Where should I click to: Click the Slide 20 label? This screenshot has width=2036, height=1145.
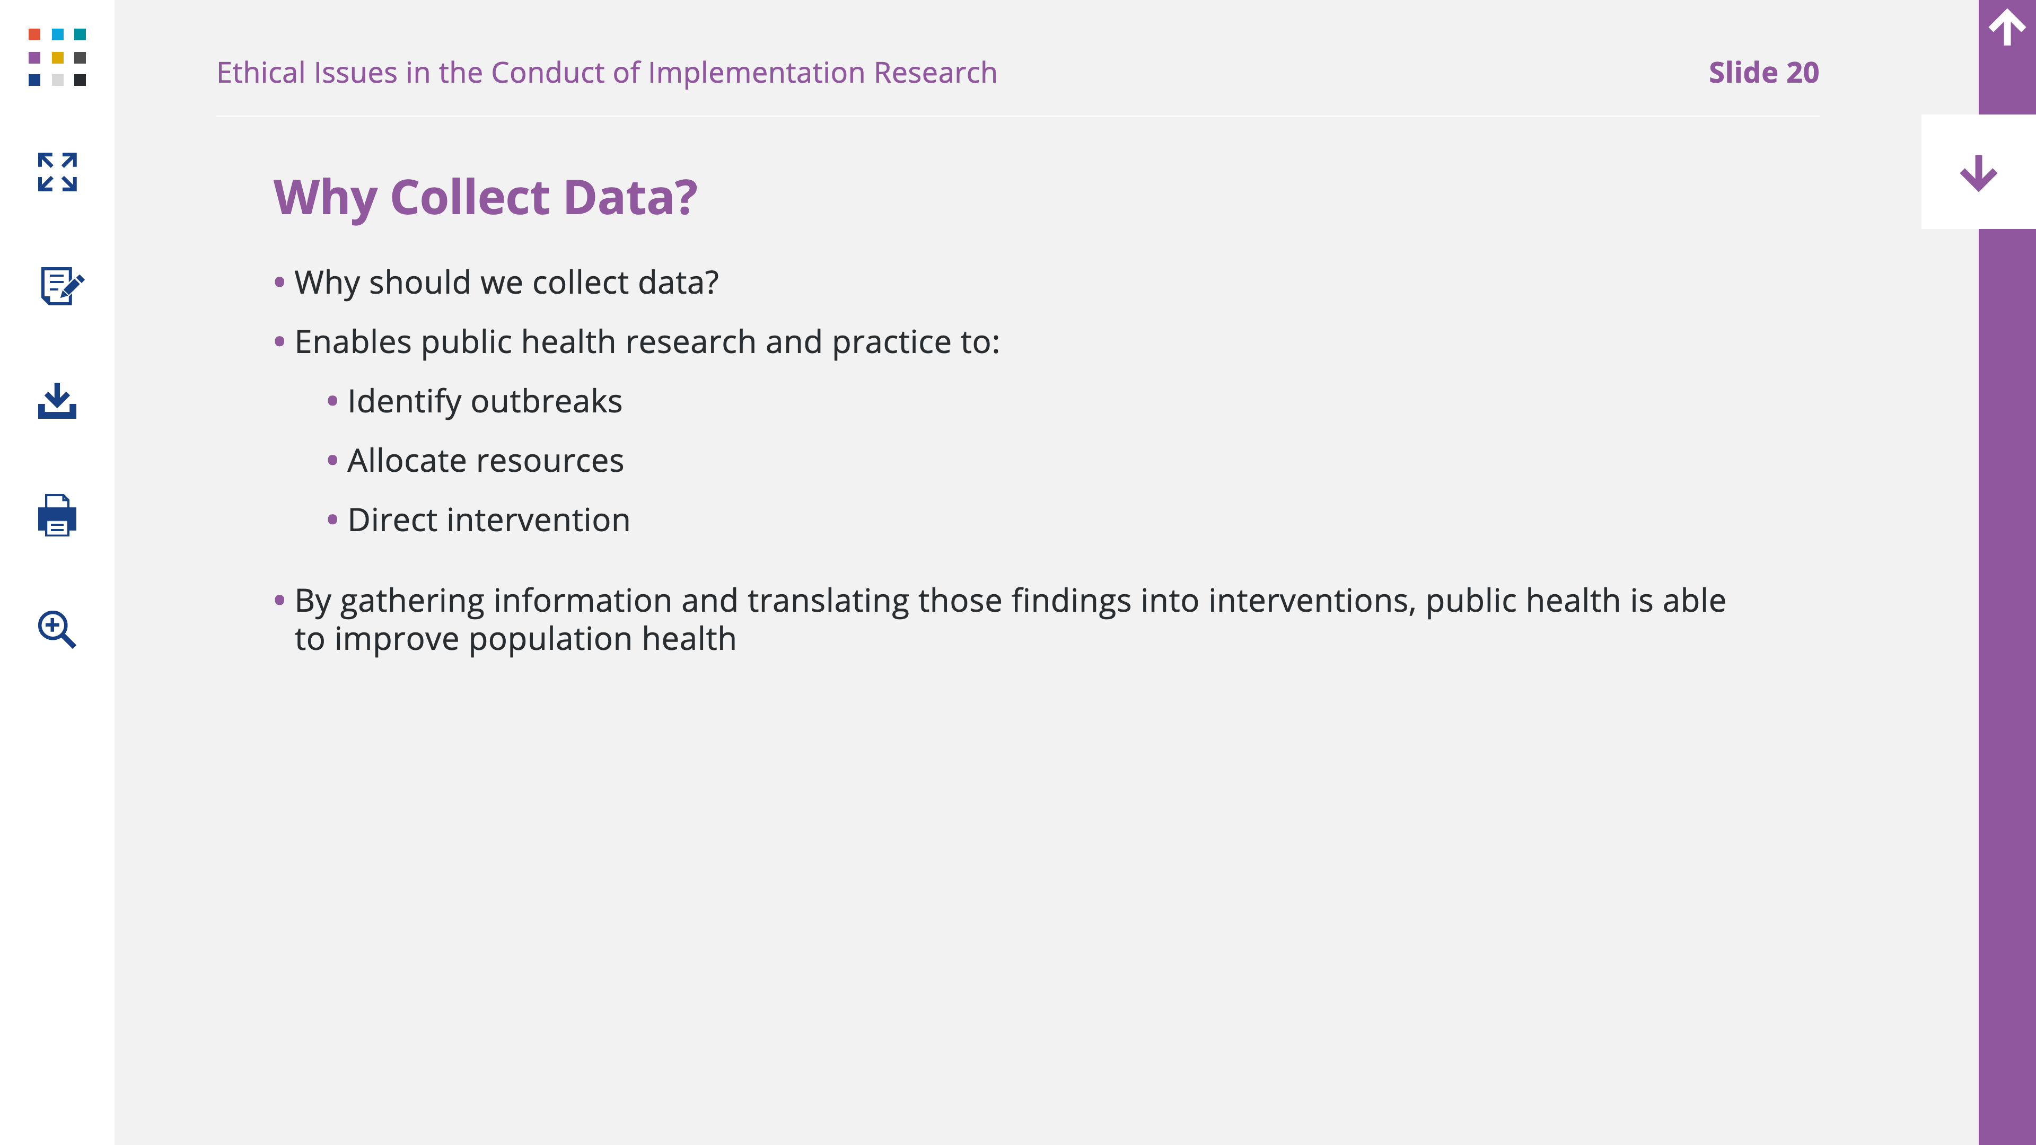(1763, 73)
